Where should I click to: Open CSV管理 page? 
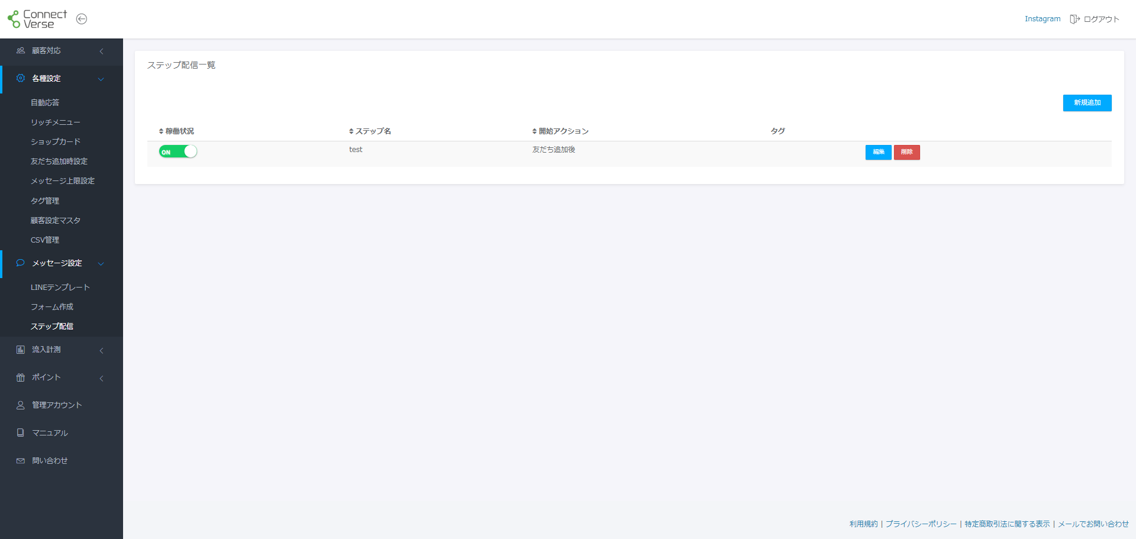(x=45, y=240)
